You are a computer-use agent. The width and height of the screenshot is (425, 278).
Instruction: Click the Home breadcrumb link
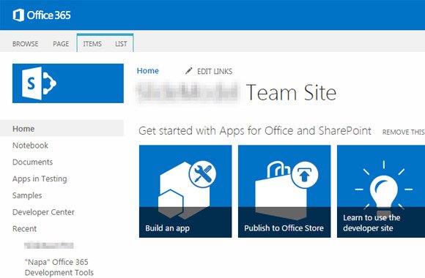148,71
